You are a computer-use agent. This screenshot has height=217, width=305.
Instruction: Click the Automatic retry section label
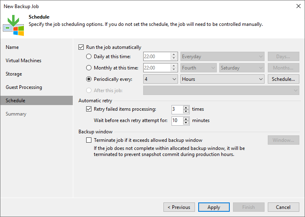(95, 101)
